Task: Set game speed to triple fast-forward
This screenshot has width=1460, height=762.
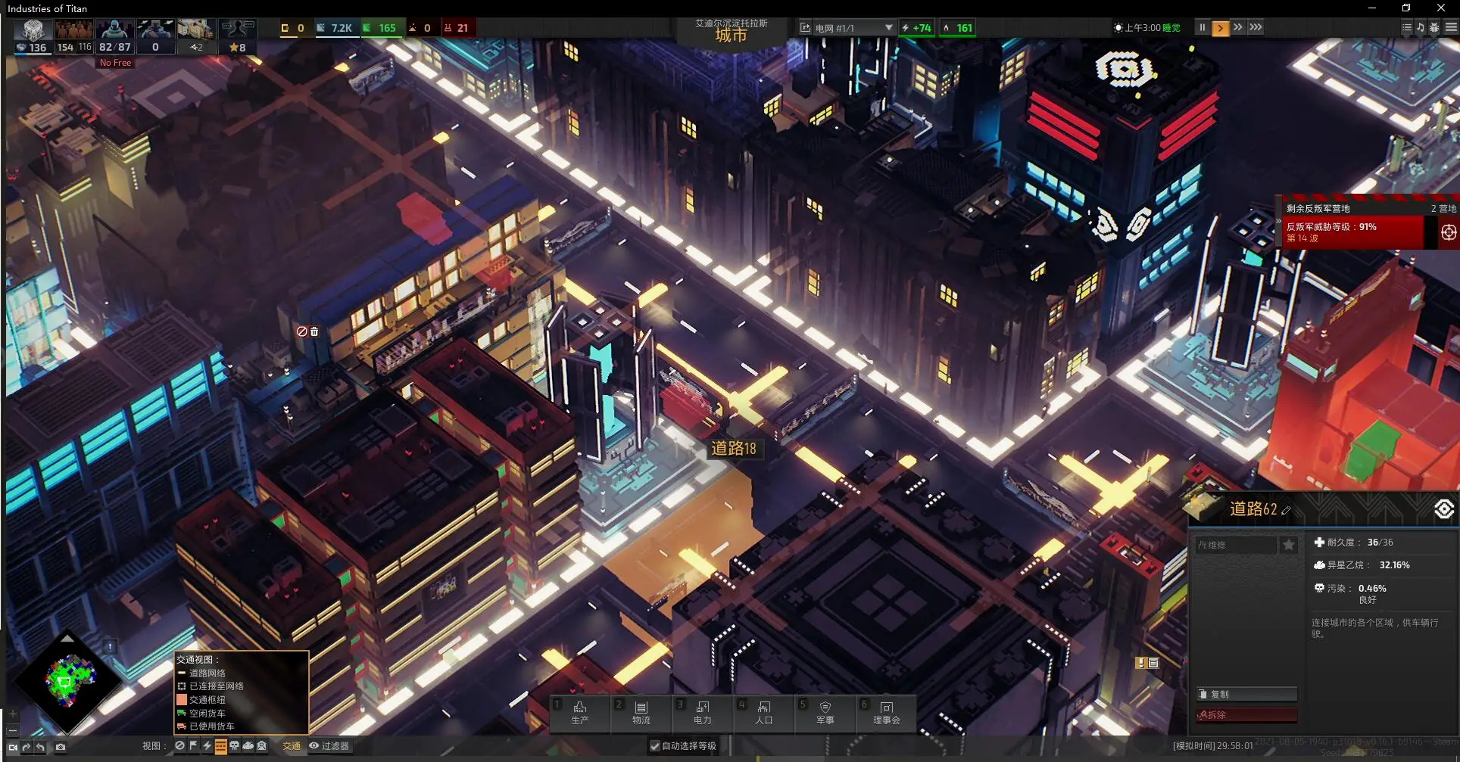Action: pyautogui.click(x=1256, y=27)
